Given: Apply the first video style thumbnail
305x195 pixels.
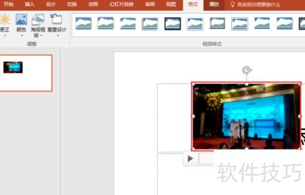Looking at the screenshot, I should click(x=84, y=23).
